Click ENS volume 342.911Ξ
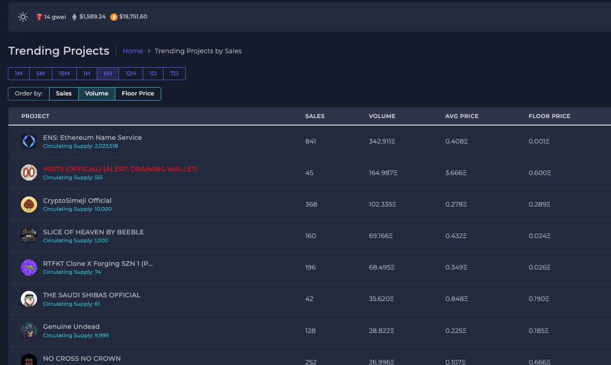 382,142
